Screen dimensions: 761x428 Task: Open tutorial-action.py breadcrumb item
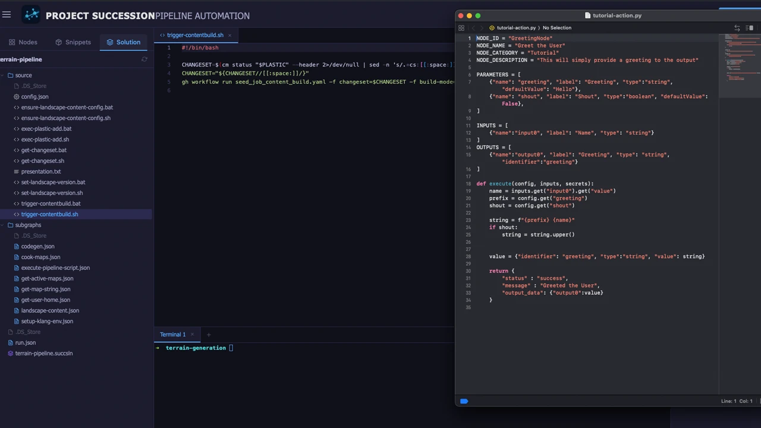[x=516, y=28]
